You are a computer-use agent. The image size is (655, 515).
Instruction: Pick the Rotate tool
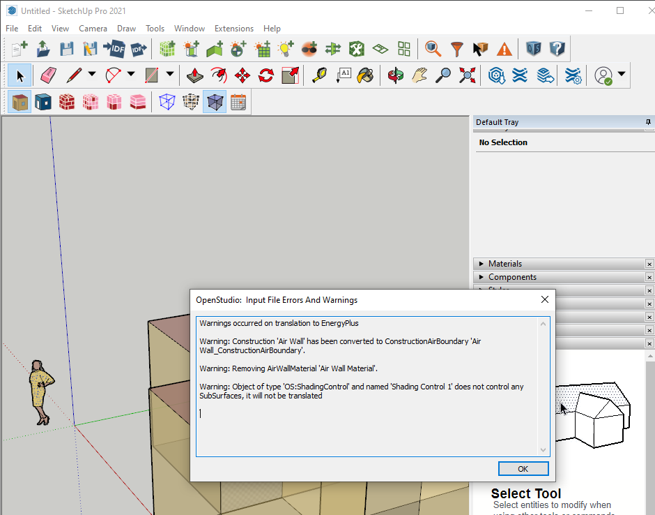click(x=266, y=76)
